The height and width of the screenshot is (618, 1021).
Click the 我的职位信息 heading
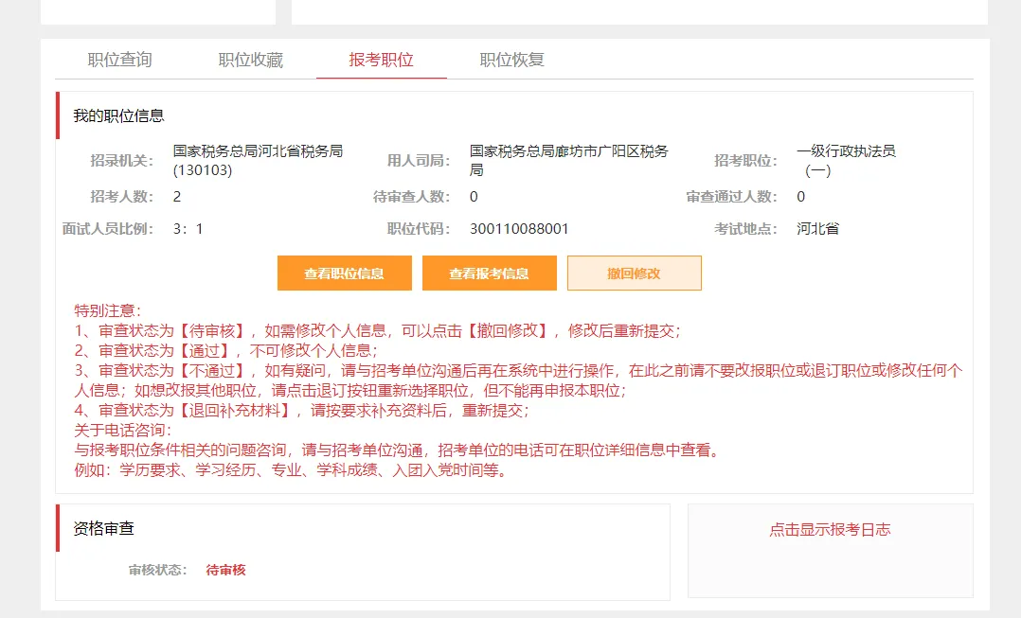(118, 115)
